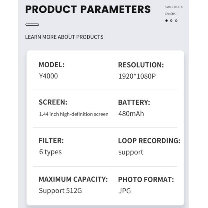The width and height of the screenshot is (208, 208).
Task: Select the BATTERY: label
Action: 134,102
